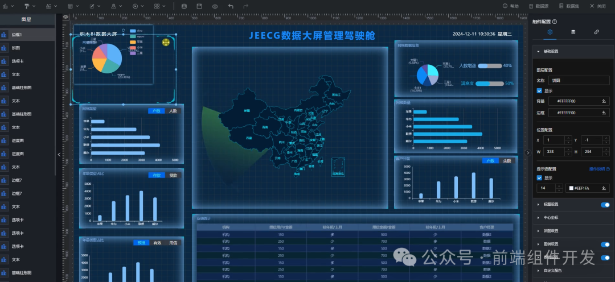Click the database icon in top toolbar

point(184,6)
